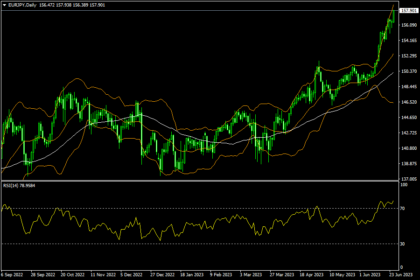Select the EURJPY,Daily chart title text
This screenshot has height=280, width=420.
(22, 5)
